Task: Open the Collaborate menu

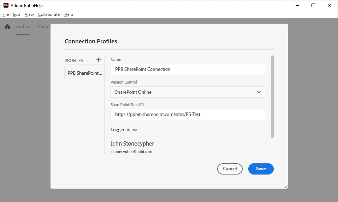Action: click(x=49, y=14)
